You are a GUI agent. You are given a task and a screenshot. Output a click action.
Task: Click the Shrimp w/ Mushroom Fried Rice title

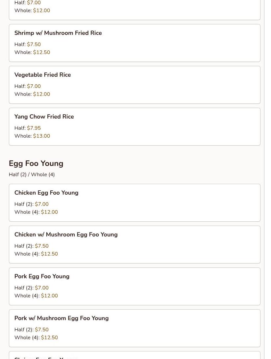pyautogui.click(x=58, y=33)
